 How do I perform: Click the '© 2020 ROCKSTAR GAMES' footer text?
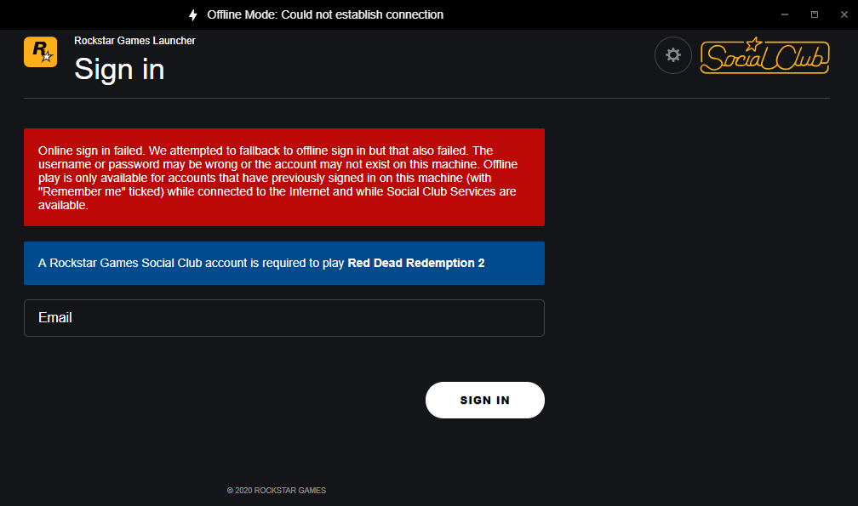point(277,490)
